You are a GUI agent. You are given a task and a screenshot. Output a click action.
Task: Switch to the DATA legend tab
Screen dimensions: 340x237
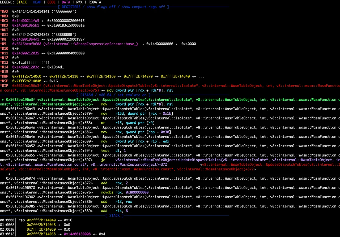tap(66, 2)
